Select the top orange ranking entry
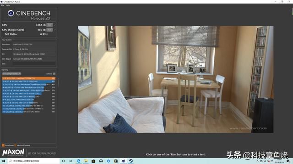The image size is (293, 164). point(29,78)
